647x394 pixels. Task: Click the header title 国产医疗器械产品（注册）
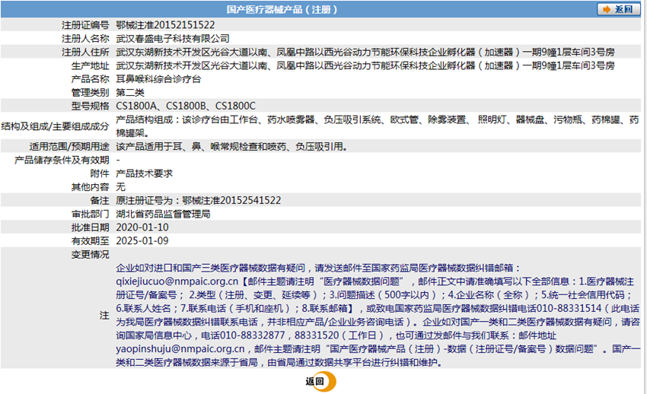282,9
